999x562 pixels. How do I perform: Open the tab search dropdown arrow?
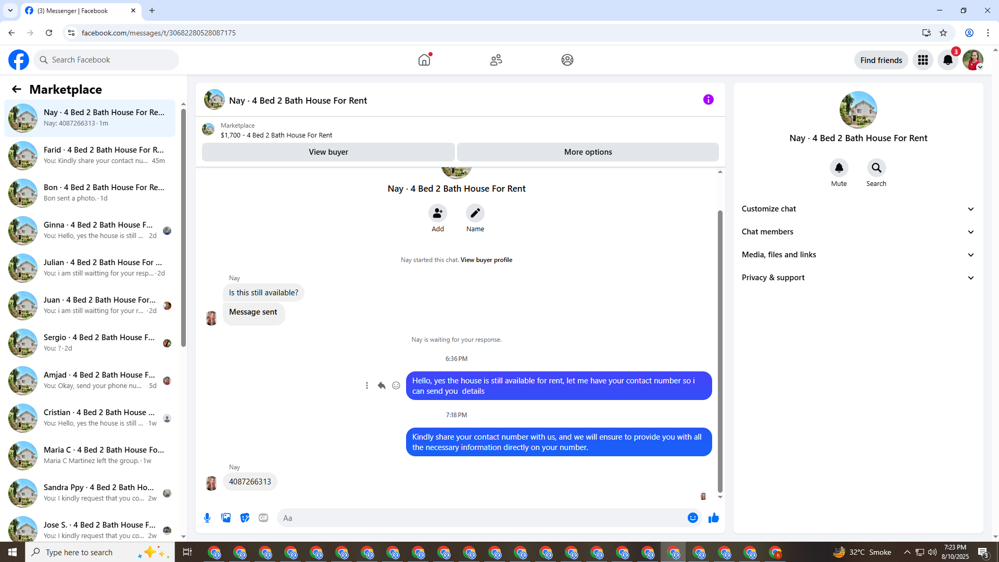(x=10, y=10)
